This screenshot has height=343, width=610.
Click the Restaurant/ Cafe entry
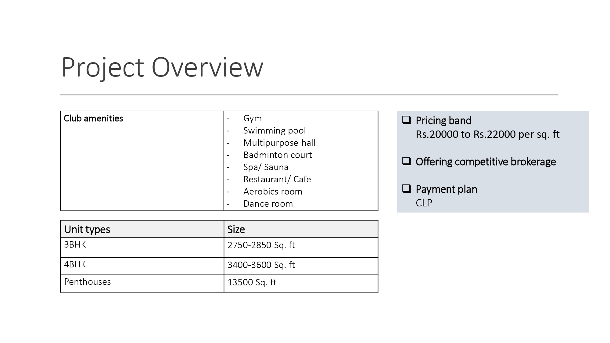tap(277, 179)
